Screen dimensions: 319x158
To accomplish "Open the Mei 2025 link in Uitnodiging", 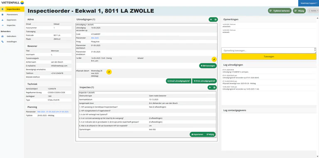I will (95, 38).
